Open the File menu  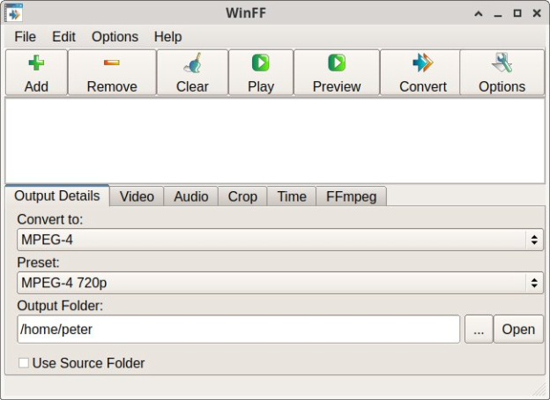click(26, 37)
